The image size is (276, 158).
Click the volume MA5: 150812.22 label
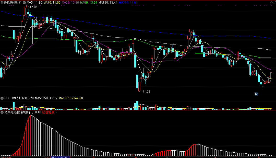[46, 98]
